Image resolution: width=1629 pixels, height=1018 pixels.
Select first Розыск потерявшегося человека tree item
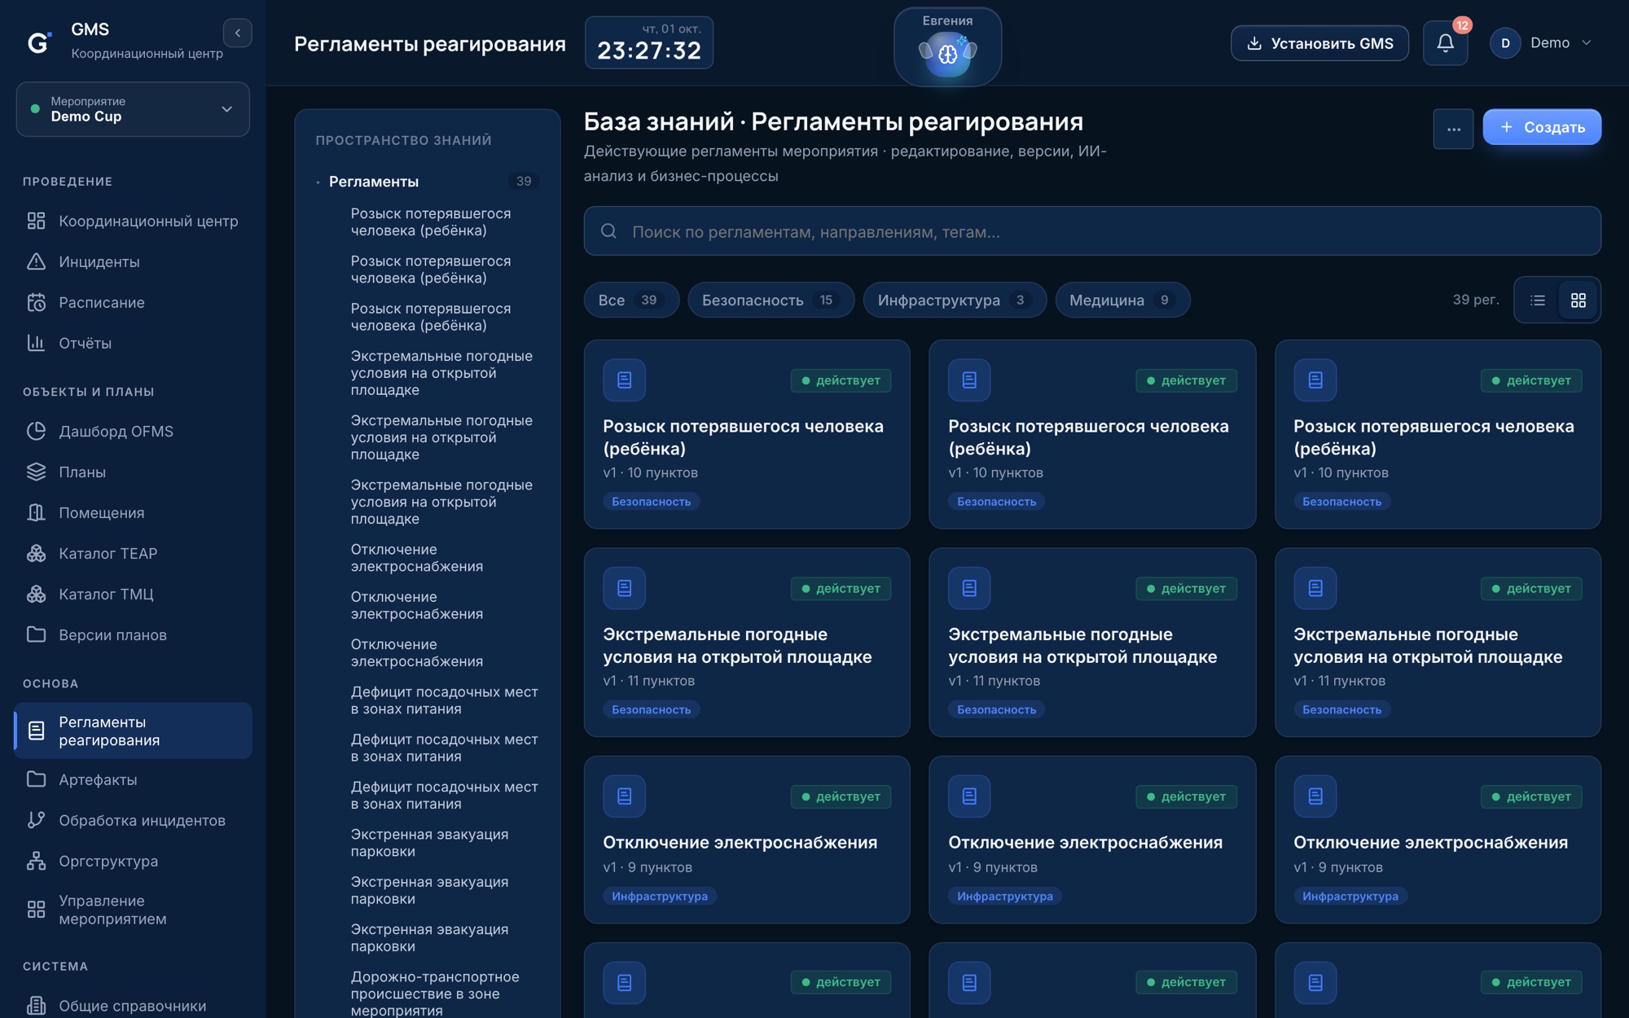tap(431, 222)
